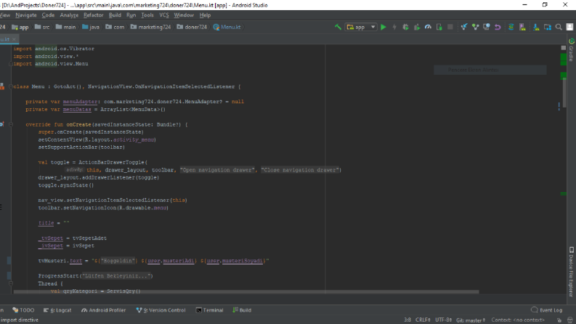Open the Build tool window
The width and height of the screenshot is (576, 324).
coord(242,310)
